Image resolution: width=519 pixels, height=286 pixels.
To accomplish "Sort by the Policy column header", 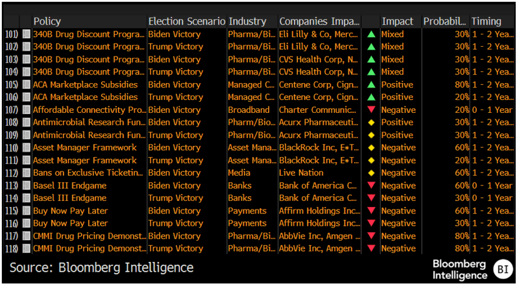I will click(47, 21).
